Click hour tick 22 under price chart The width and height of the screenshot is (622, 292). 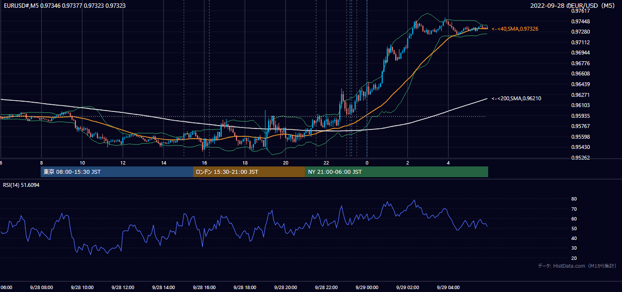(326, 163)
